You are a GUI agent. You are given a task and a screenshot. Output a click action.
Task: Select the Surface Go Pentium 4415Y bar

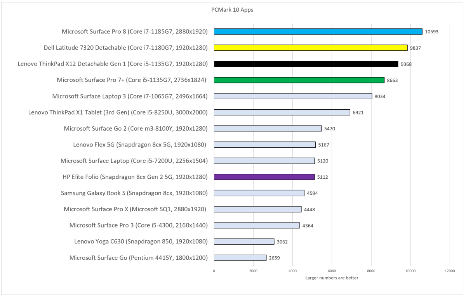click(240, 258)
